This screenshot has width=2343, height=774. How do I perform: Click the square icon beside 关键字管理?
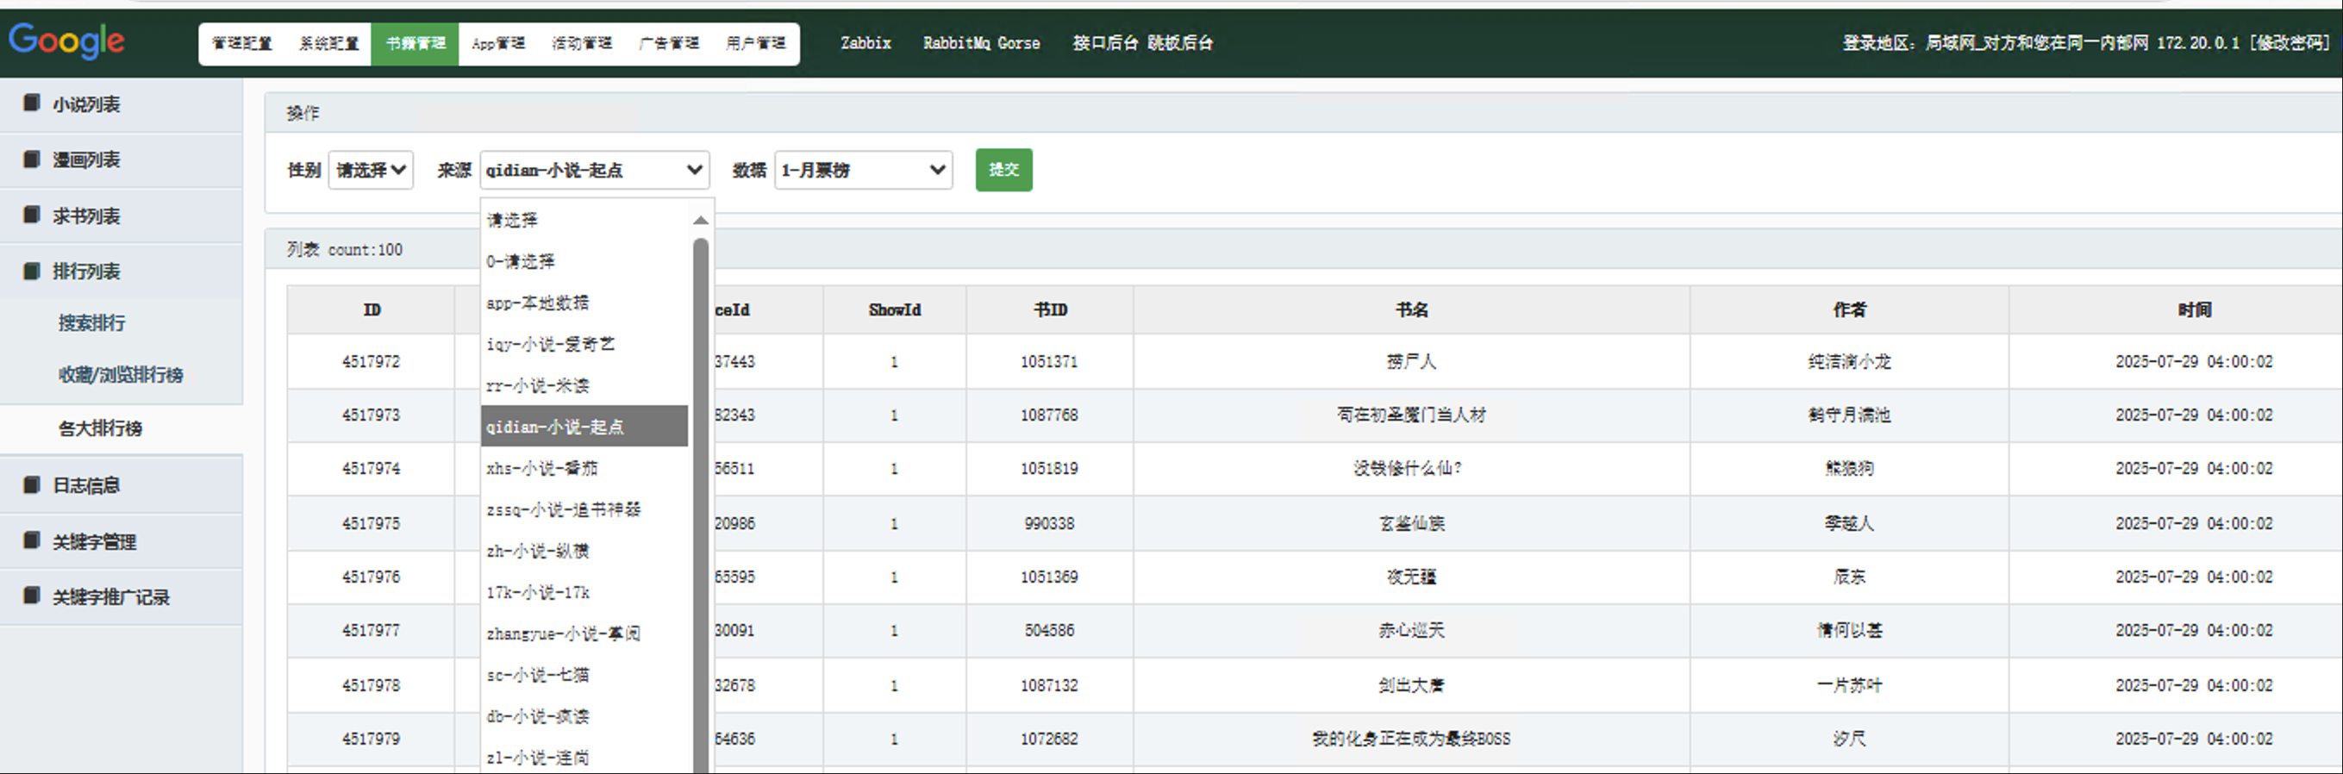coord(32,541)
